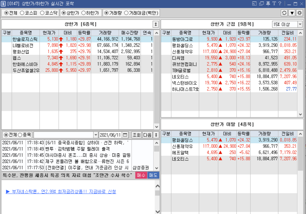Click the screen number 1 icon in title bar
Image resolution: width=306 pixels, height=214 pixels.
pos(3,4)
